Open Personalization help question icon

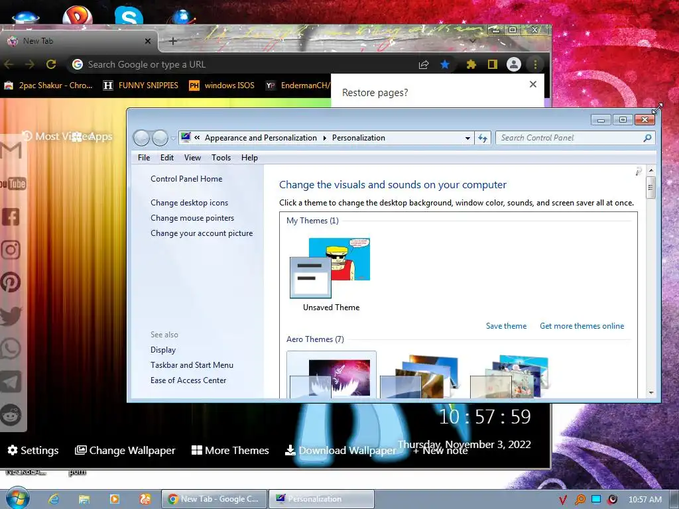[639, 172]
